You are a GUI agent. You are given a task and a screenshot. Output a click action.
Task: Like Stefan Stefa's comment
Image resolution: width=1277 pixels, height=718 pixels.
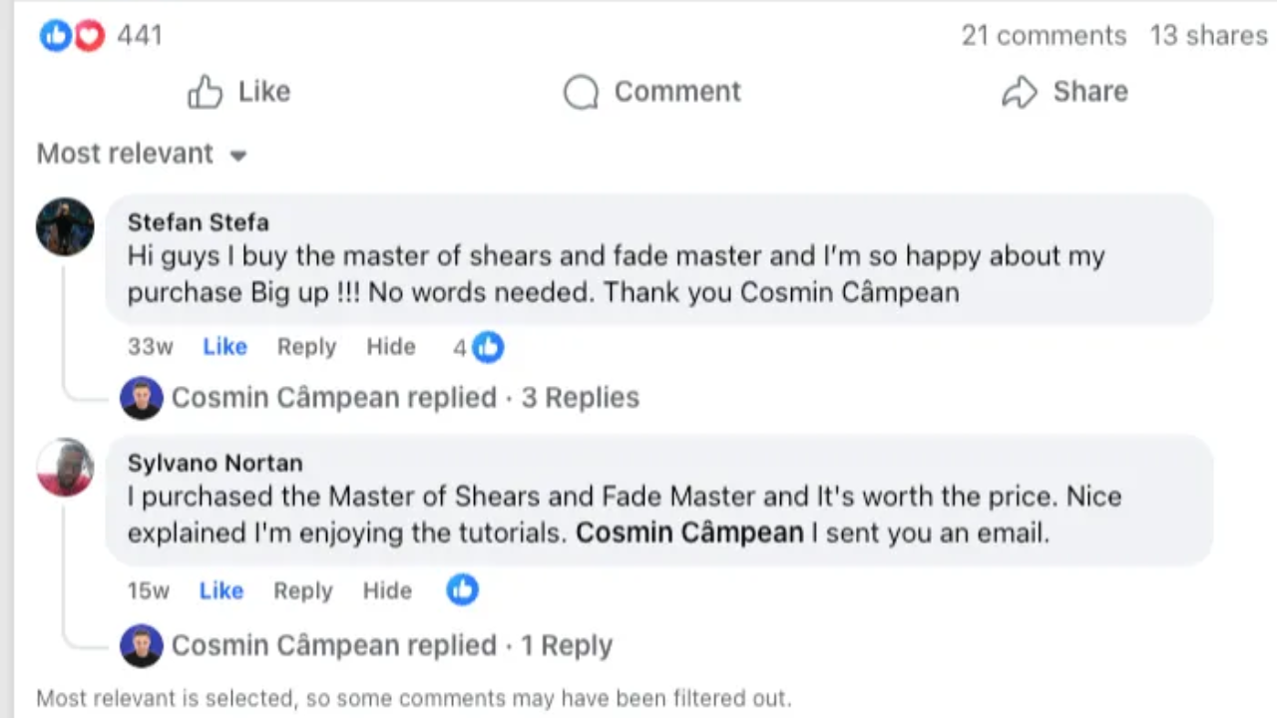224,347
